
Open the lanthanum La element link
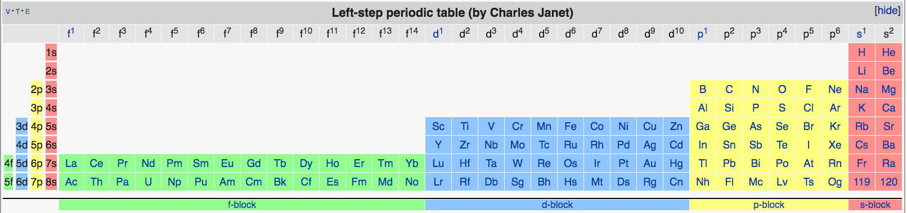pyautogui.click(x=71, y=163)
